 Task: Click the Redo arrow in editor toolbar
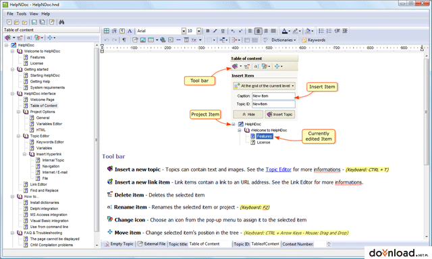tap(114, 40)
